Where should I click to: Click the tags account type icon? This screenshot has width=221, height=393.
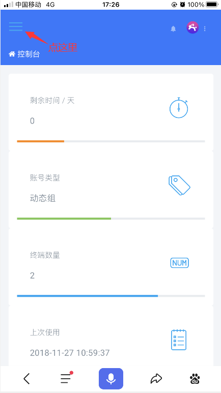[179, 185]
